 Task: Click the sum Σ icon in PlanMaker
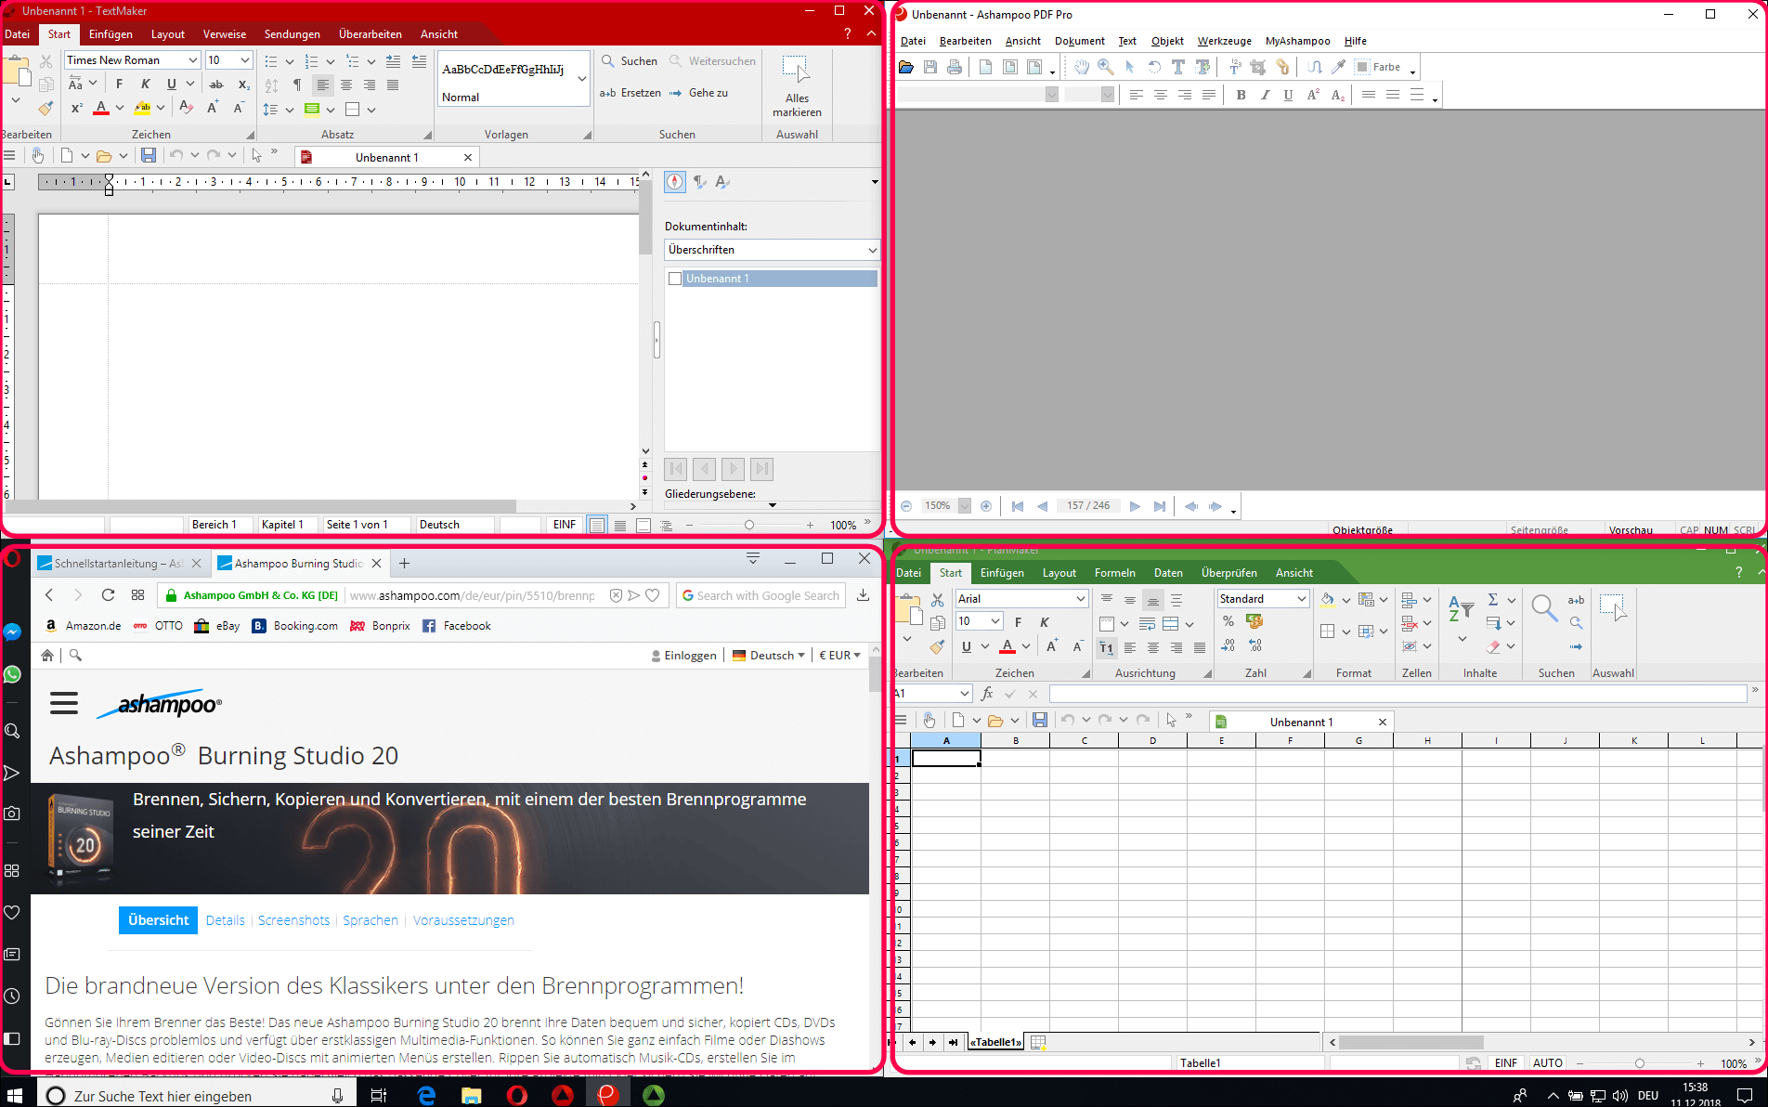click(x=1492, y=599)
